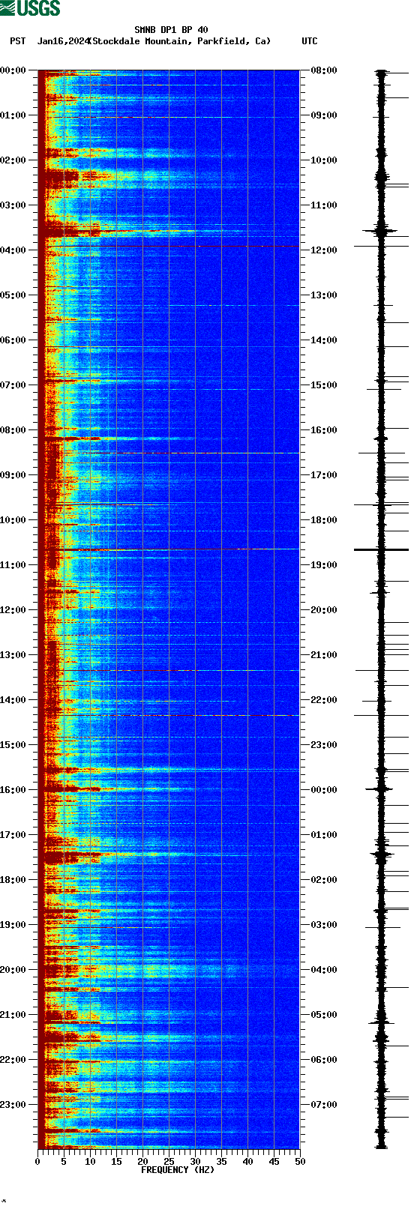Click the 19:00 UTC time label
The height and width of the screenshot is (1209, 414).
point(324,565)
